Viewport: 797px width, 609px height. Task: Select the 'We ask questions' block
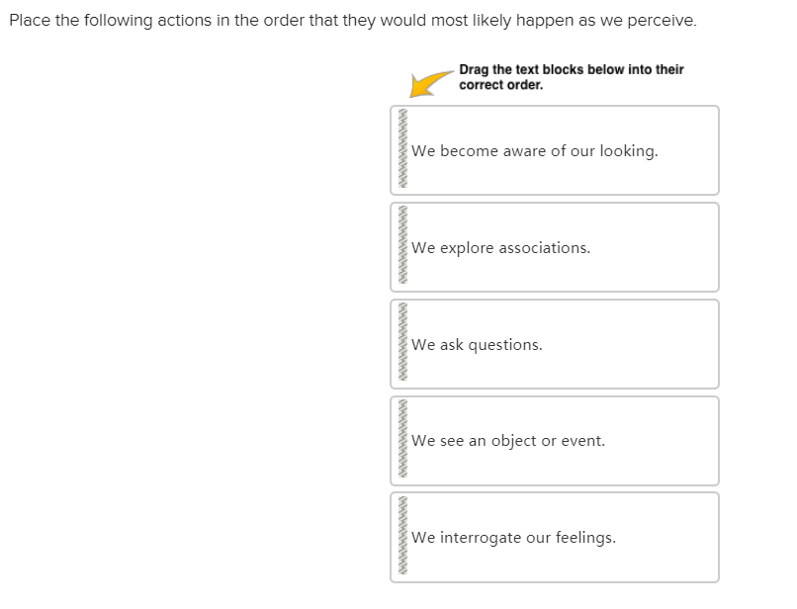(x=554, y=343)
